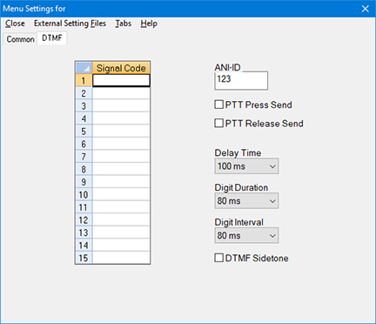Open the Help menu

149,24
